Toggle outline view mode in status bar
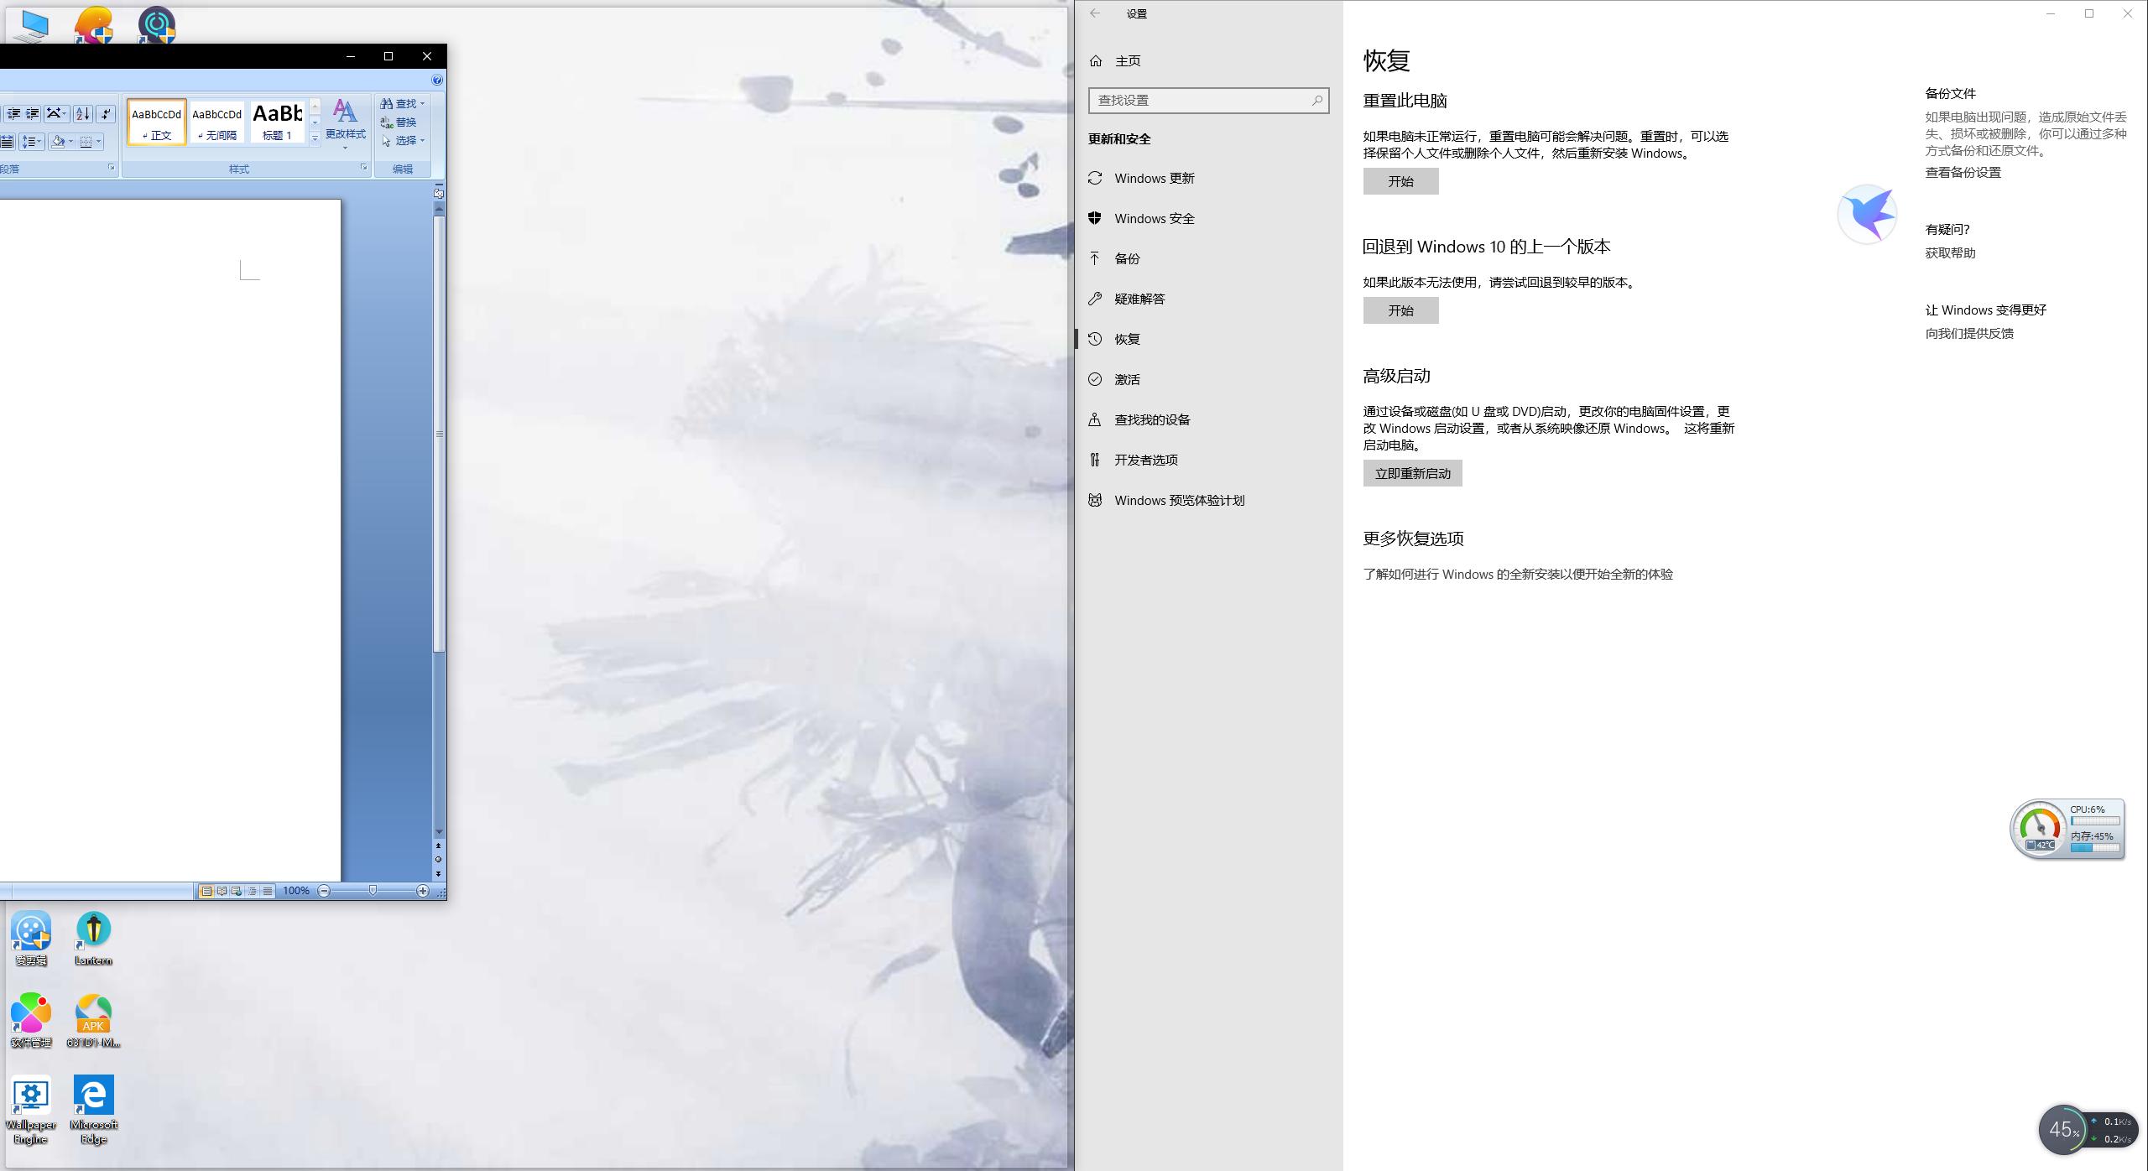Image resolution: width=2148 pixels, height=1171 pixels. 252,891
